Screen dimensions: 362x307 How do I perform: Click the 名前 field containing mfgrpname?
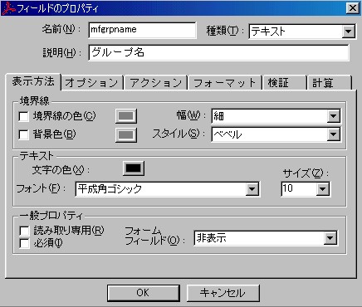pyautogui.click(x=142, y=30)
